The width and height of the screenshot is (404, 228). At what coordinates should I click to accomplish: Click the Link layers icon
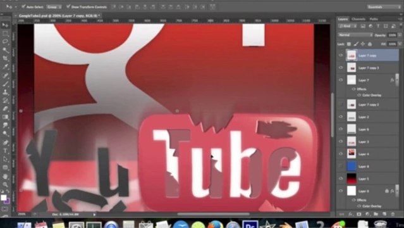(341, 214)
